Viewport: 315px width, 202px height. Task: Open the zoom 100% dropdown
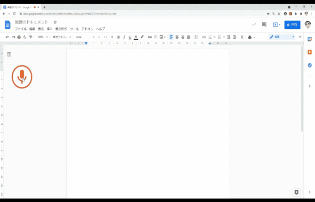(x=43, y=37)
